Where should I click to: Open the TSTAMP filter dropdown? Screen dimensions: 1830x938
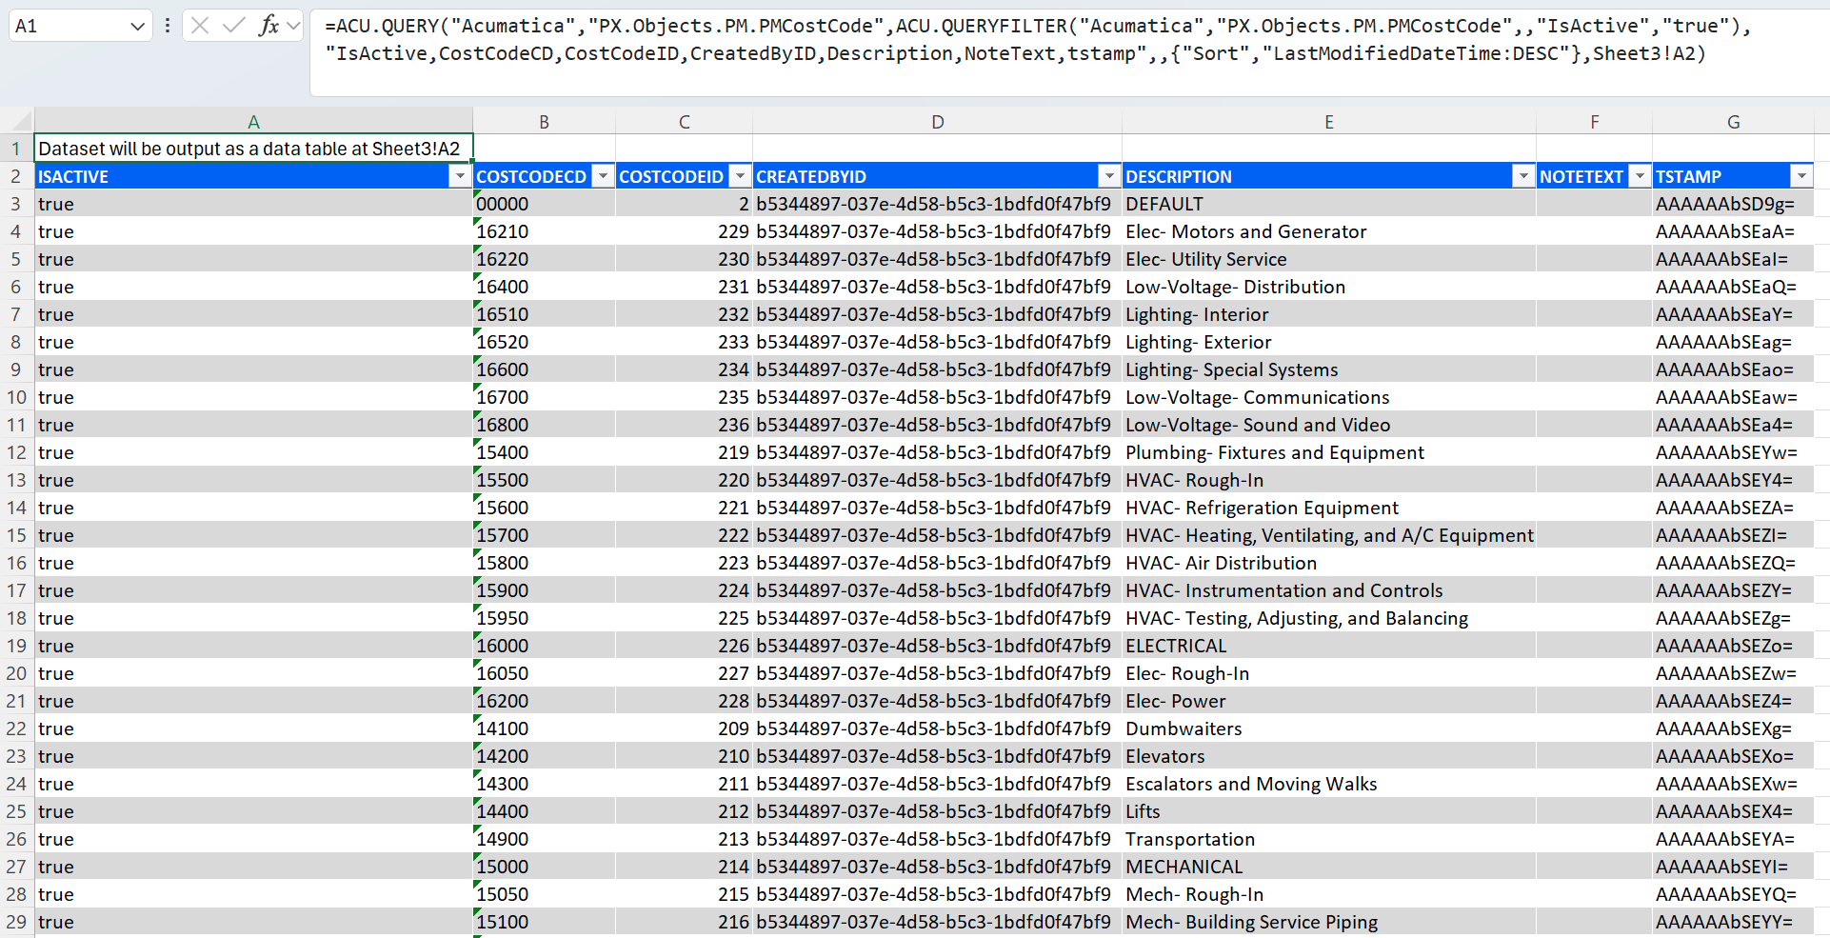(x=1801, y=176)
